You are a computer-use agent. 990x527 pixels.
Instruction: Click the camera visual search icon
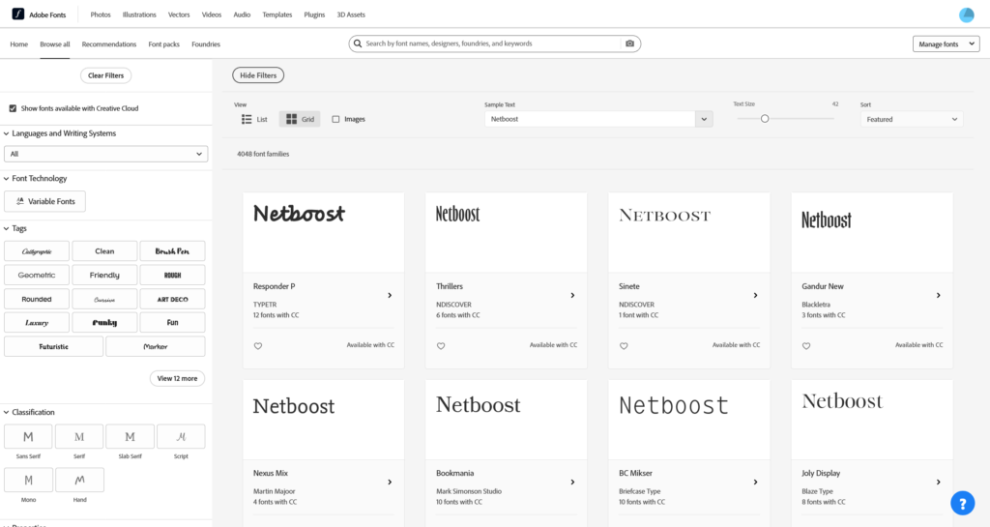coord(629,44)
